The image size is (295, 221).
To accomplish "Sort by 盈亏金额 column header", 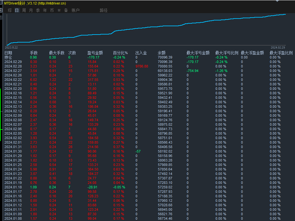I will 95,53.
